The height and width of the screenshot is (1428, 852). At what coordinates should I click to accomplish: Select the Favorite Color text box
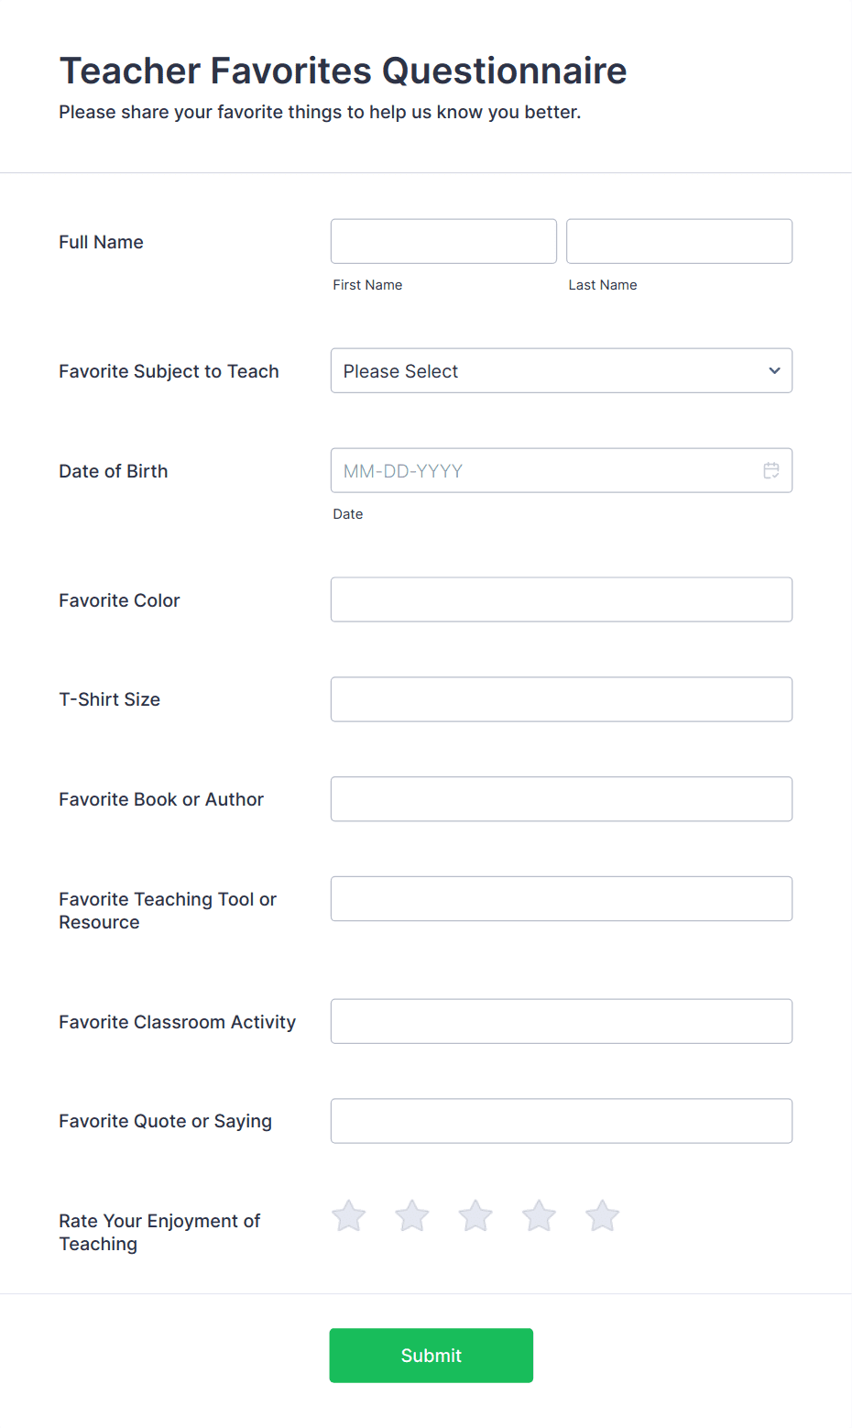562,599
